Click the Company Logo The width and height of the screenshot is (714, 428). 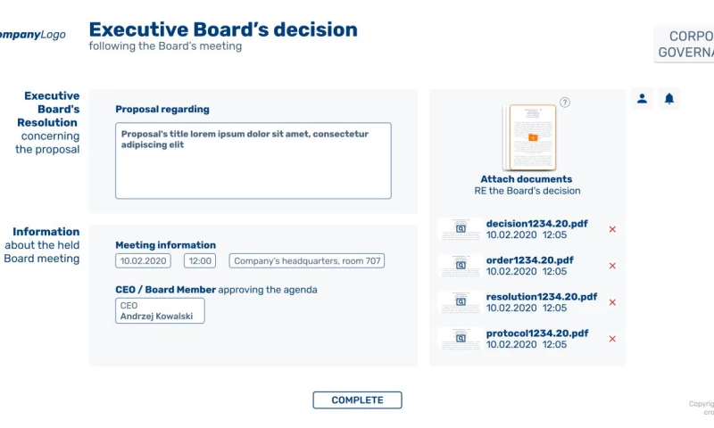coord(31,35)
